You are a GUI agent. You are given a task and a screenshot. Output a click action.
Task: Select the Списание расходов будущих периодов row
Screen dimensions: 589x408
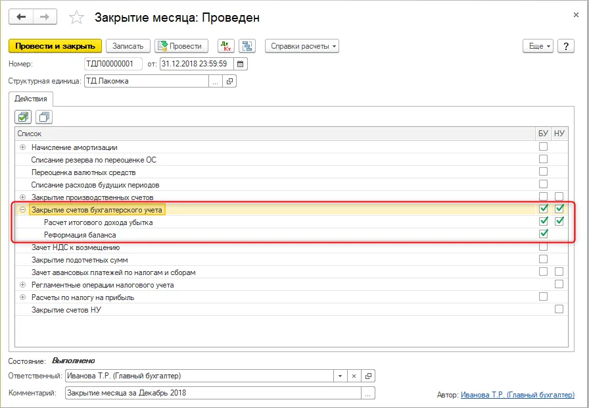291,185
